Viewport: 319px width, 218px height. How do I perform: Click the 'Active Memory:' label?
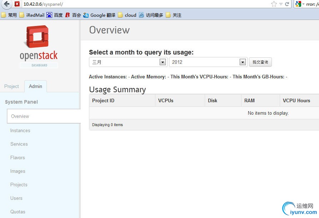coord(149,77)
